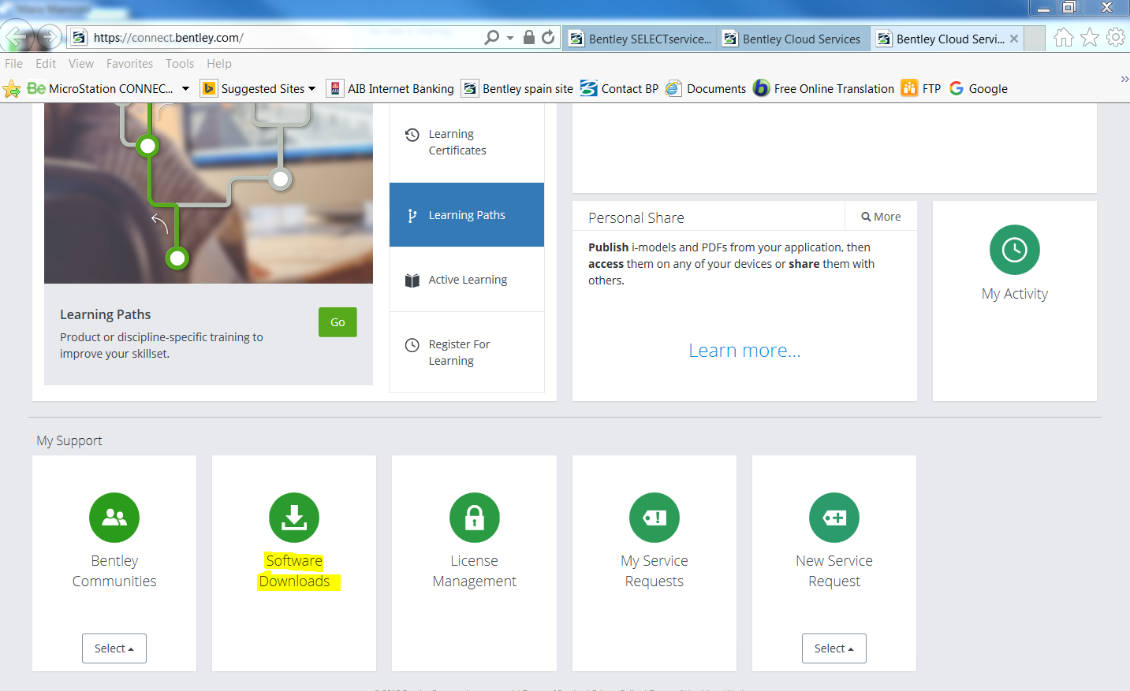Expand the MicroStation CONNECT bookmark dropdown arrow
The width and height of the screenshot is (1130, 691).
185,89
